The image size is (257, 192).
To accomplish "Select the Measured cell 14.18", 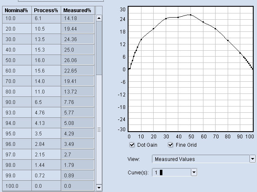I will tap(78, 18).
